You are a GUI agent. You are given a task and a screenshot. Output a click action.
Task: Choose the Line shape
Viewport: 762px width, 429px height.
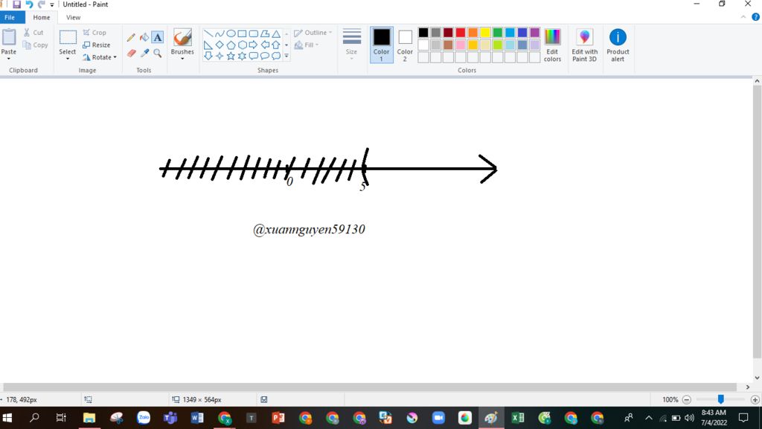(208, 33)
